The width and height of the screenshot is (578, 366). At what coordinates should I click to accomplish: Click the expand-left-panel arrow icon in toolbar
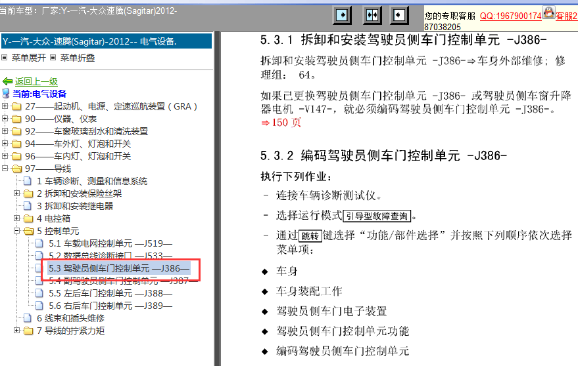(x=342, y=16)
